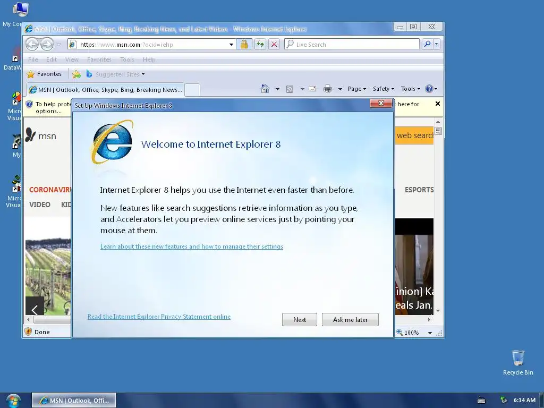Open the Safety command menu
544x408 pixels.
click(384, 89)
